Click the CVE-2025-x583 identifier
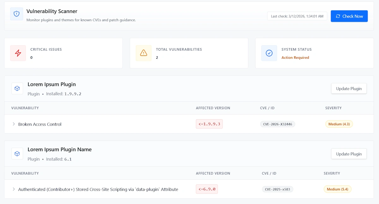The height and width of the screenshot is (204, 379). tap(278, 189)
